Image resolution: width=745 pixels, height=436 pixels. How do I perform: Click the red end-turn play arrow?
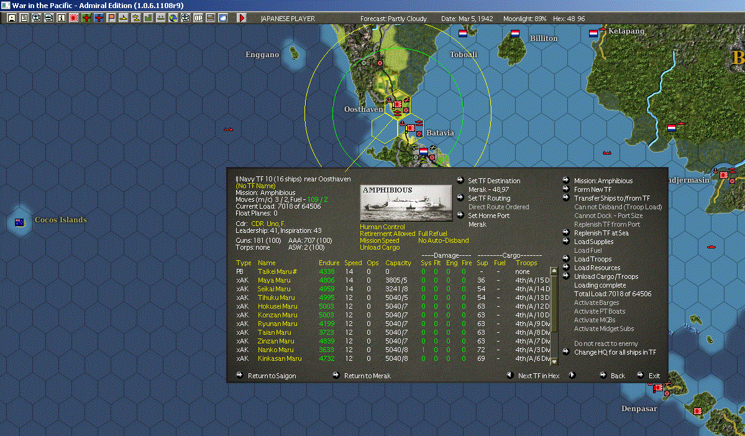pyautogui.click(x=241, y=18)
